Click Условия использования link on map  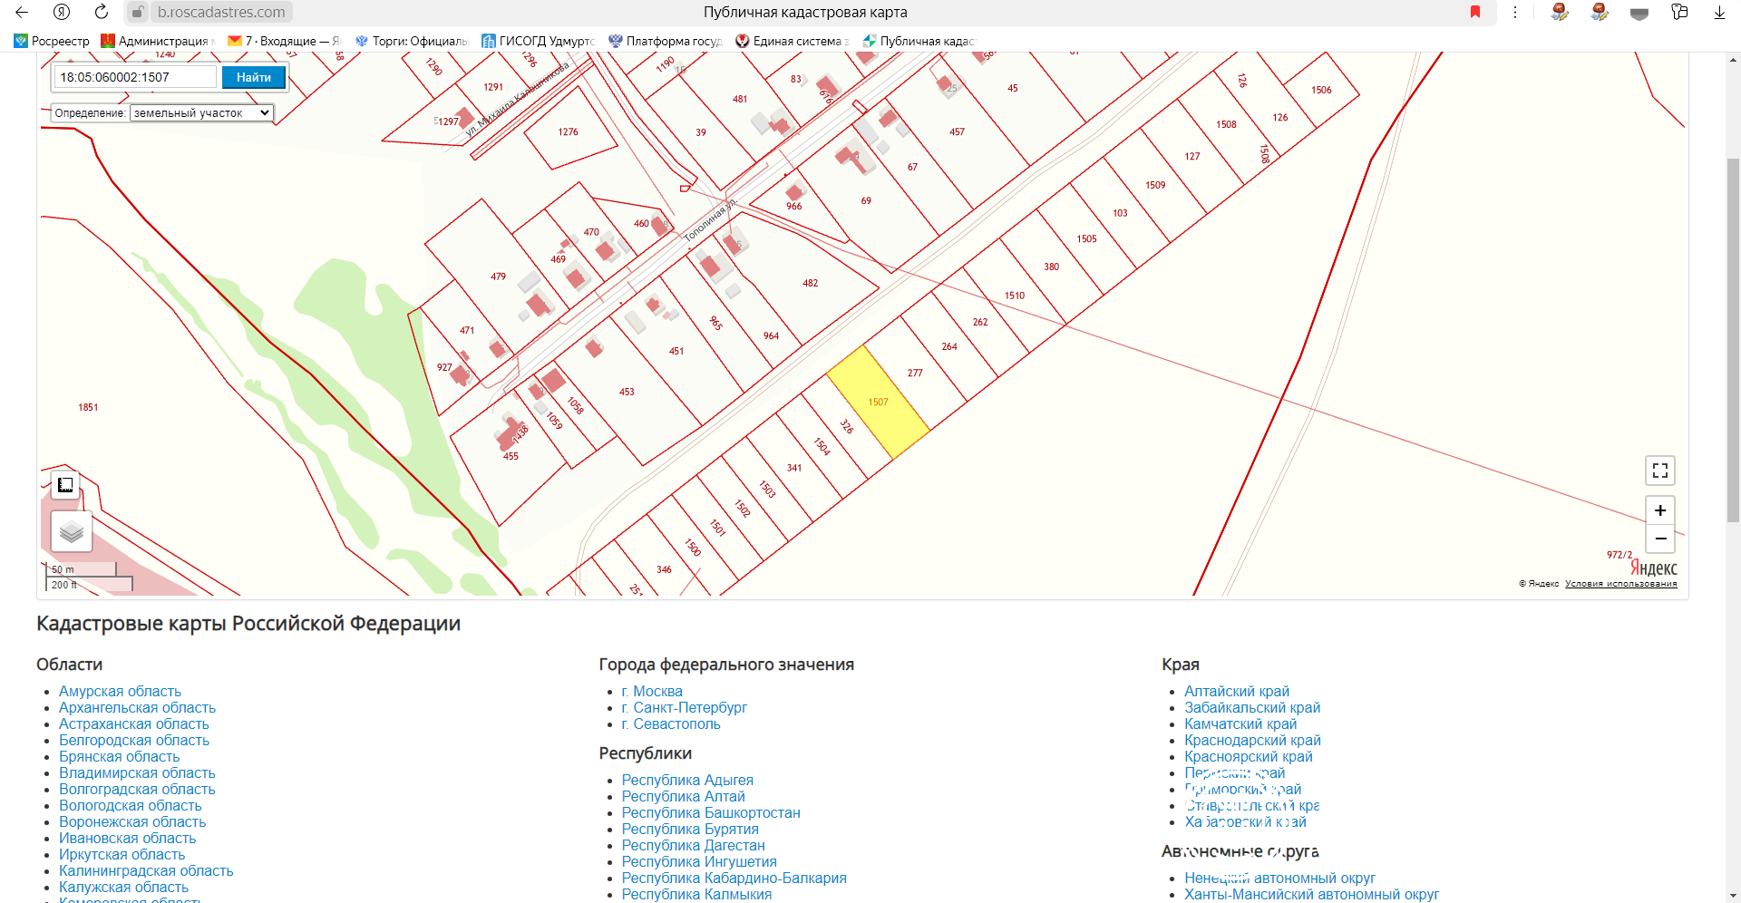[x=1620, y=584]
